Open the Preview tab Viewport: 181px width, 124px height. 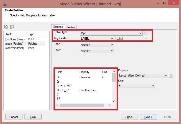point(70,27)
